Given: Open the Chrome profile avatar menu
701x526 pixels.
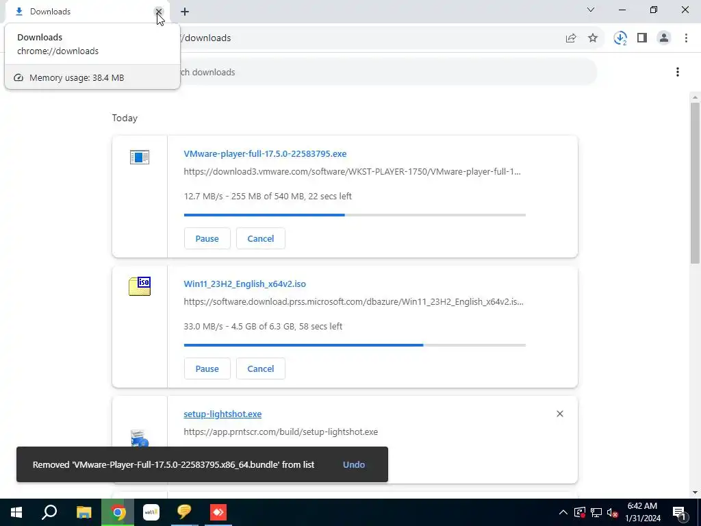Looking at the screenshot, I should pos(664,38).
